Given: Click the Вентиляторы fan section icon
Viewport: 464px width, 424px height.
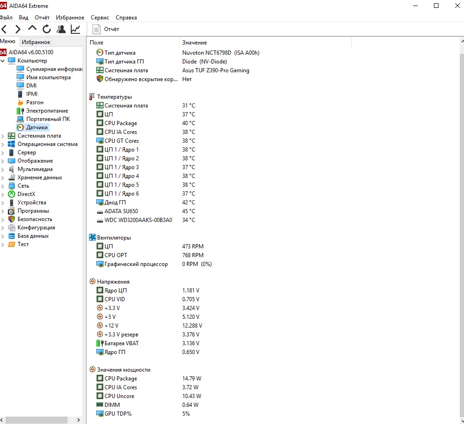Looking at the screenshot, I should 93,238.
